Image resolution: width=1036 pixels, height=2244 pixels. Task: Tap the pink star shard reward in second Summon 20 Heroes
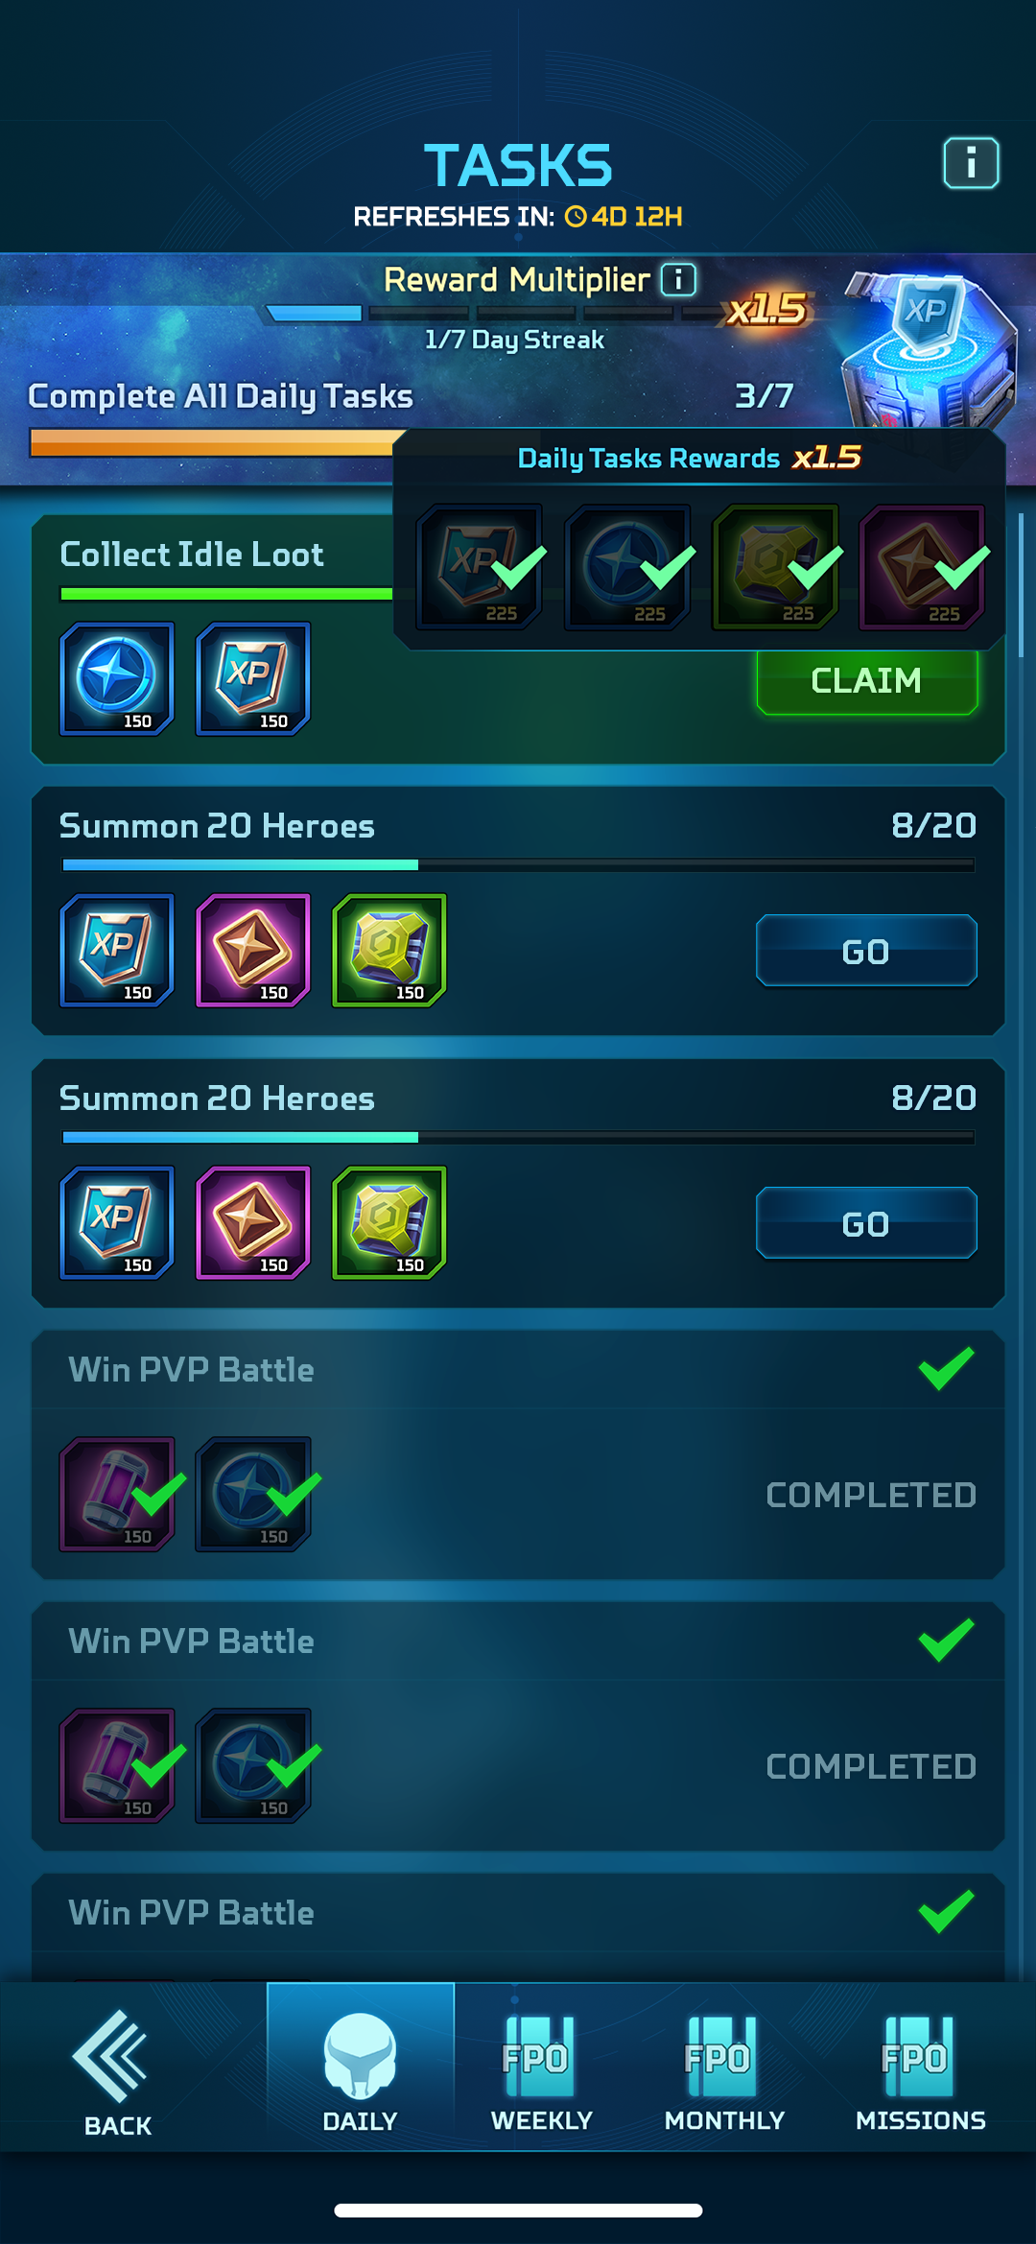tap(253, 1222)
